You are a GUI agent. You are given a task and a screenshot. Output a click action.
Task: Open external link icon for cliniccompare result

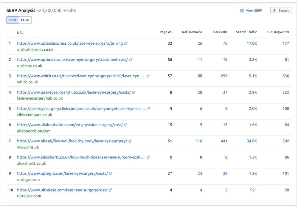pyautogui.click(x=148, y=109)
